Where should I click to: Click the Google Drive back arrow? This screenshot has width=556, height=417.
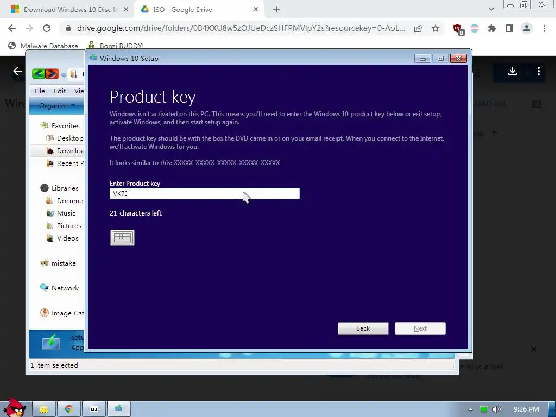(17, 71)
